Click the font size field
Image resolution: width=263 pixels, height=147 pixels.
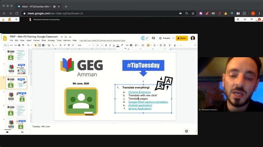pos(97,45)
